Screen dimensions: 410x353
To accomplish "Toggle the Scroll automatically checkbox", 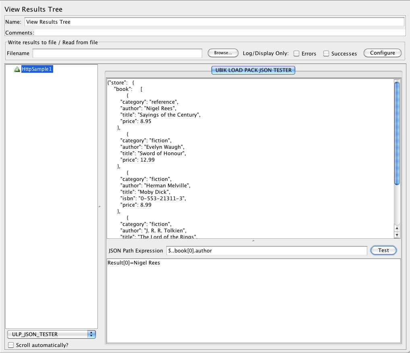I will click(11, 345).
